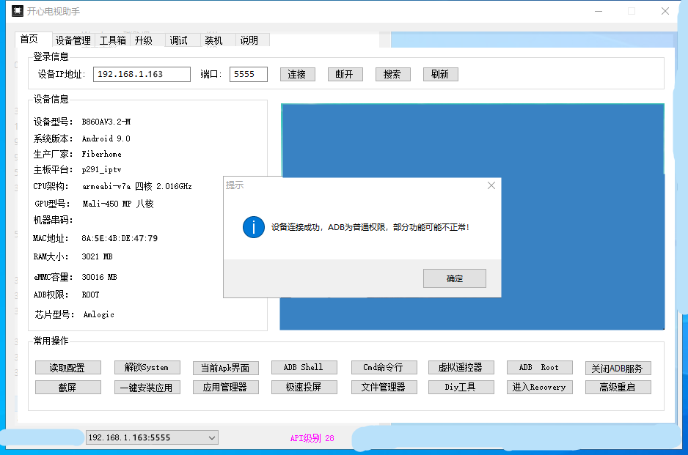Click the 关闭ADB服务 button
The height and width of the screenshot is (455, 688).
point(618,369)
